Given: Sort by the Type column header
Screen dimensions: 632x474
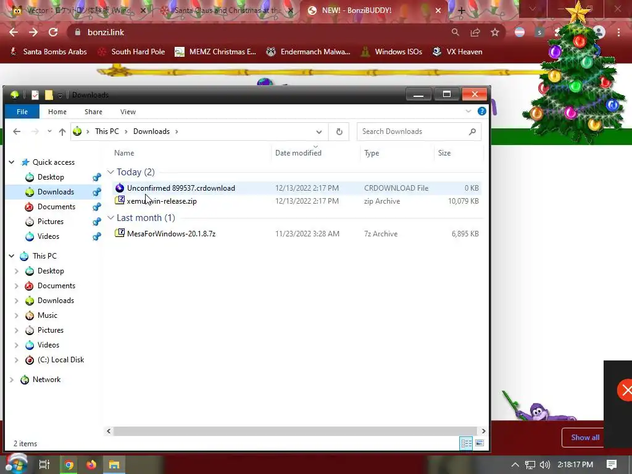Looking at the screenshot, I should point(372,153).
